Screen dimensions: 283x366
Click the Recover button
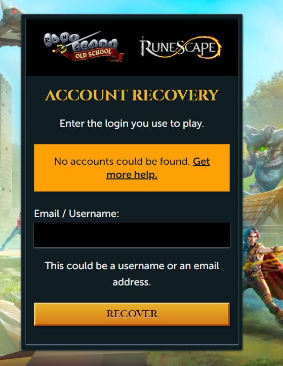[132, 314]
